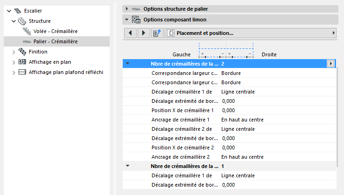Expand the Options structure de palier panel
Viewport: 344px width, 195px height.
pyautogui.click(x=127, y=9)
